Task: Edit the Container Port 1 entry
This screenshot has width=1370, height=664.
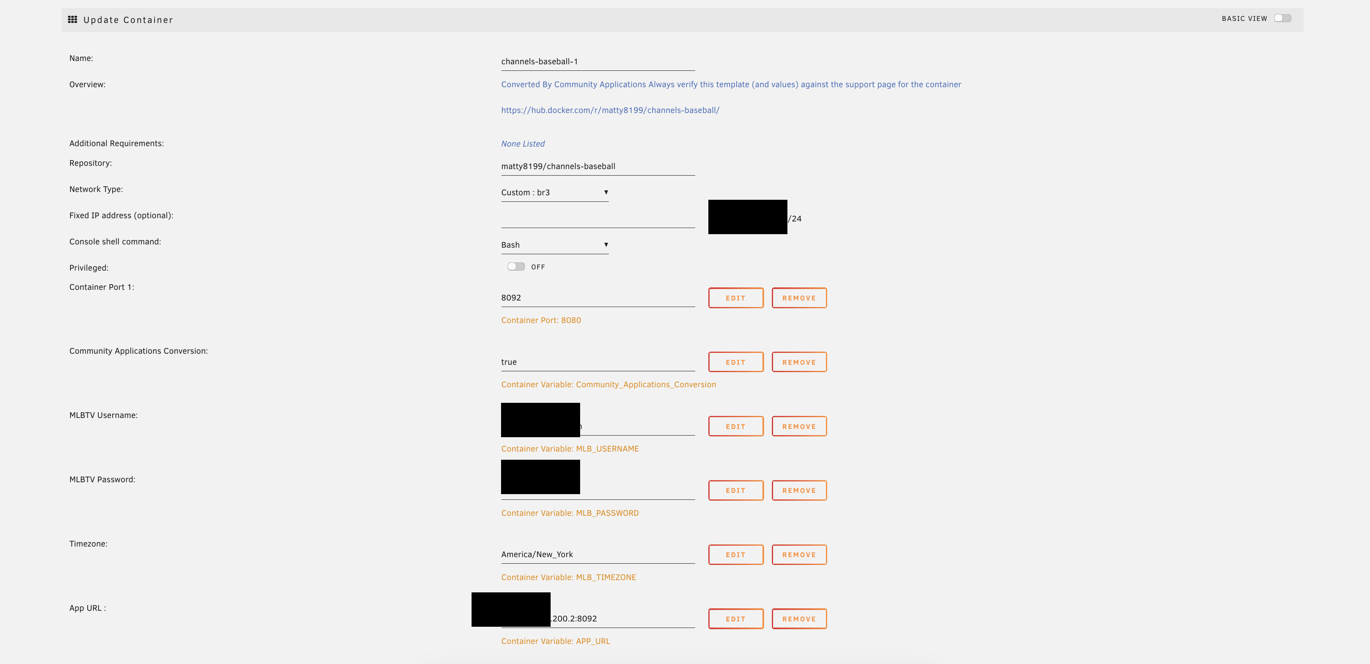Action: 735,298
